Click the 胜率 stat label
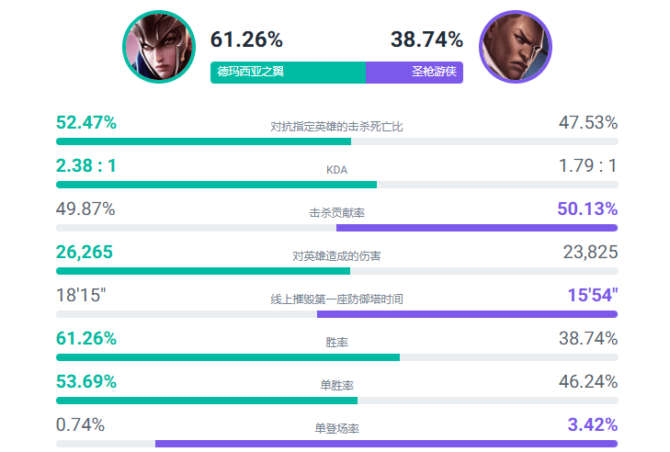 pyautogui.click(x=336, y=342)
